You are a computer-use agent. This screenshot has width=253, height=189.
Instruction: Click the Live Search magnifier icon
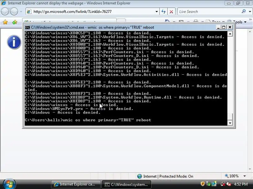[x=244, y=11]
